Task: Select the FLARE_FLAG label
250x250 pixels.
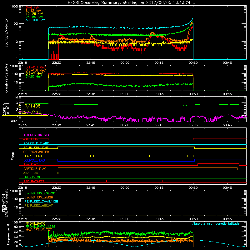Action: (x=32, y=156)
